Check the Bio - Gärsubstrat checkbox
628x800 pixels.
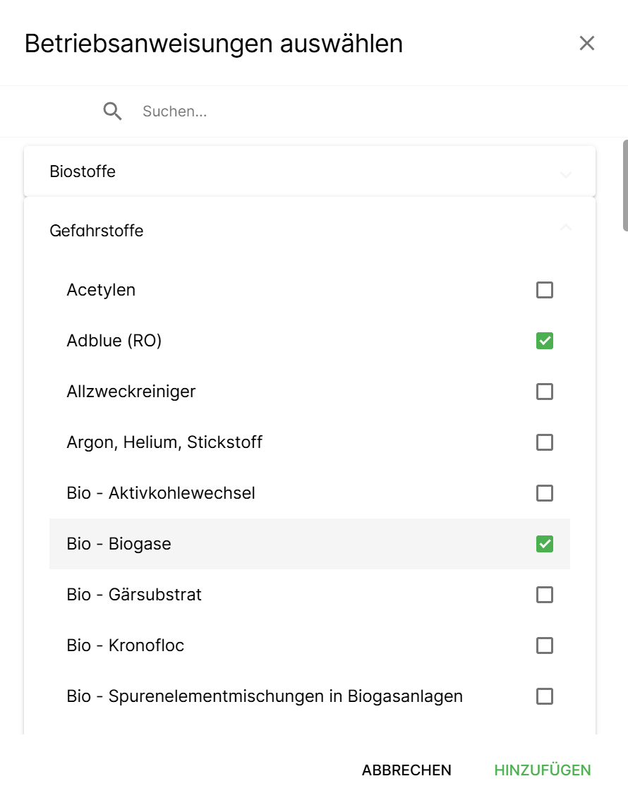coord(545,595)
